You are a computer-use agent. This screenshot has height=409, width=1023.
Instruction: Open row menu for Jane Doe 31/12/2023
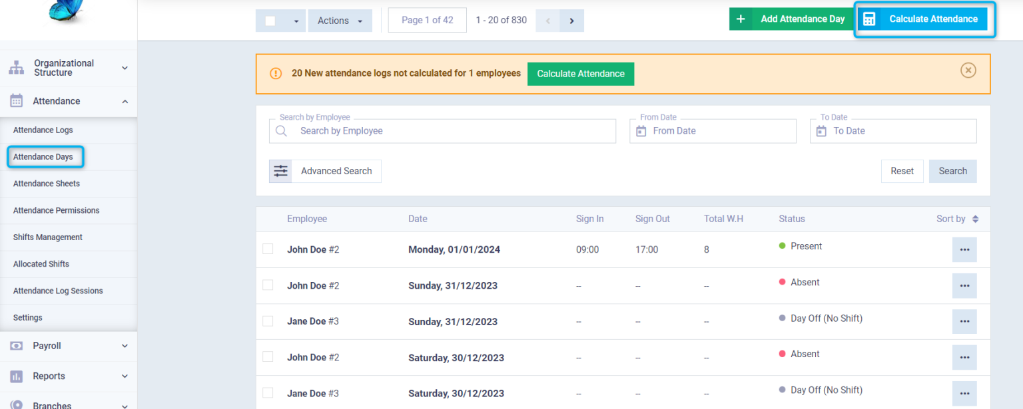click(x=964, y=322)
